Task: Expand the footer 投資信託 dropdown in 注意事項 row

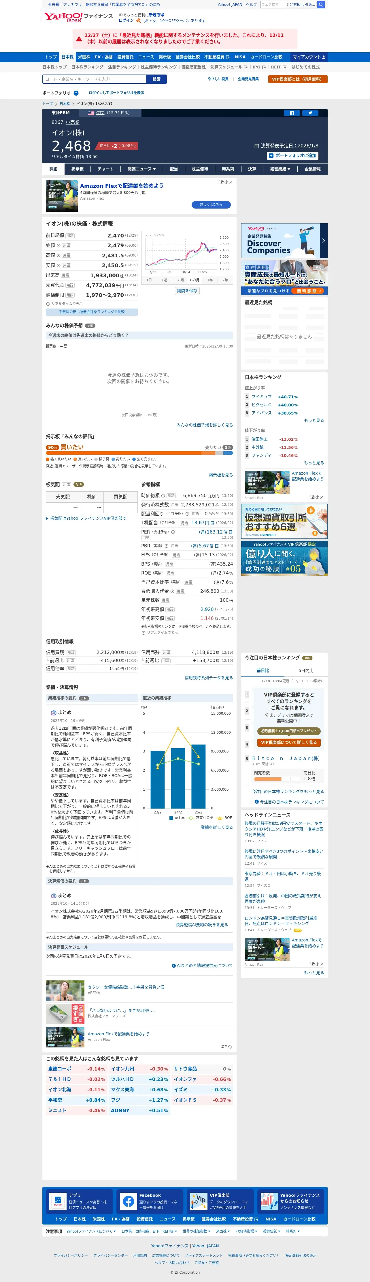Action: pyautogui.click(x=272, y=1231)
